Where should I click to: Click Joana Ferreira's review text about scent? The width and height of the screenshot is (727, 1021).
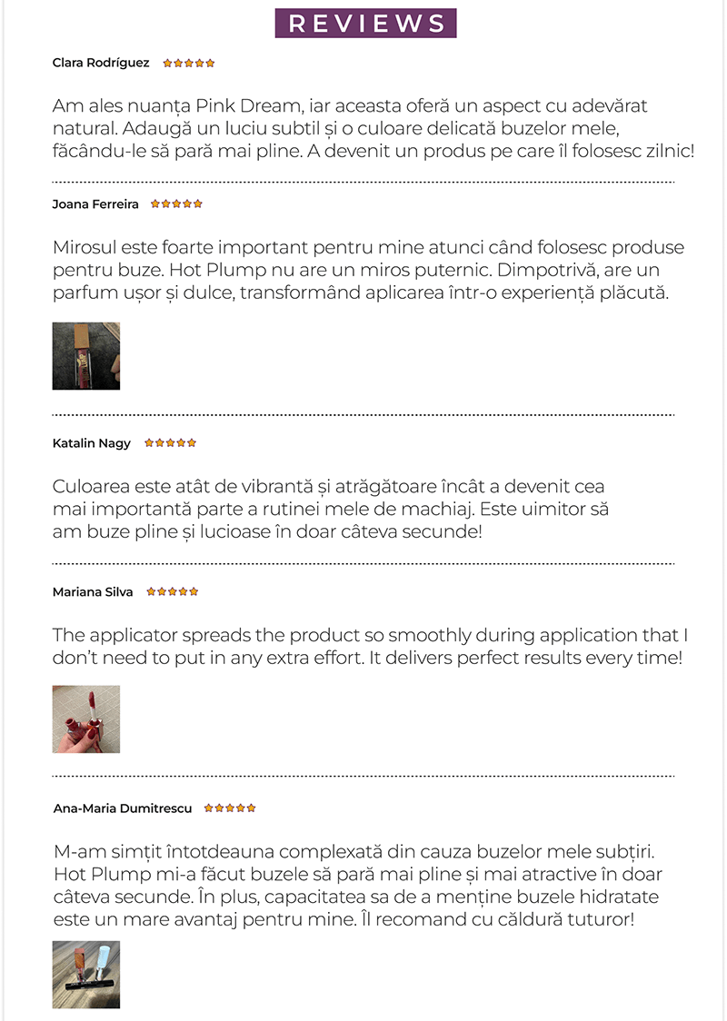click(363, 271)
